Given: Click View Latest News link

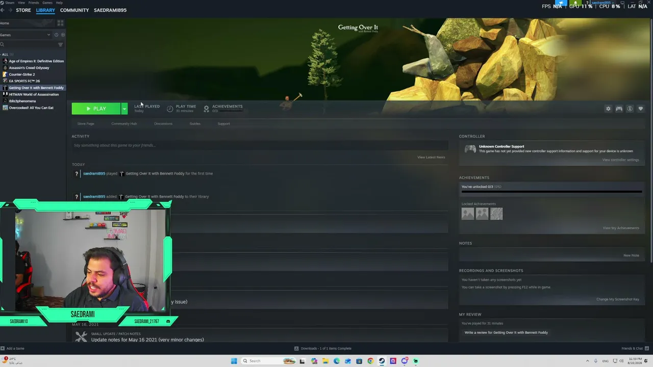Looking at the screenshot, I should [x=431, y=157].
